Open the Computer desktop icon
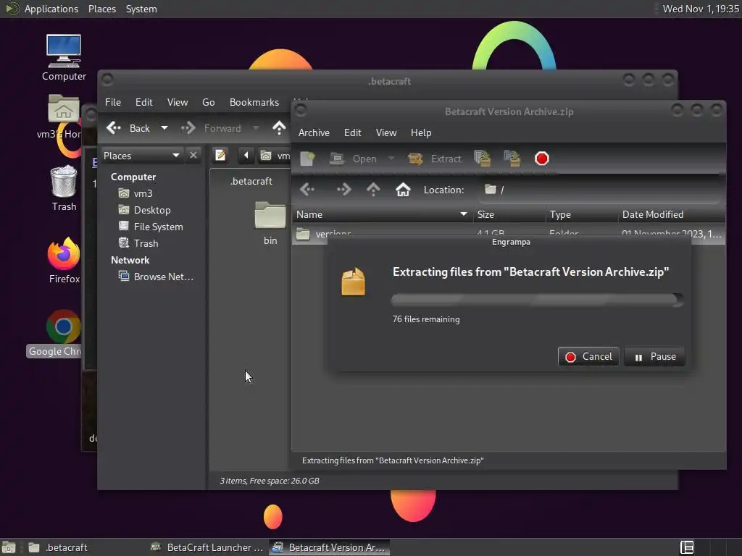The height and width of the screenshot is (556, 742). coord(64,58)
